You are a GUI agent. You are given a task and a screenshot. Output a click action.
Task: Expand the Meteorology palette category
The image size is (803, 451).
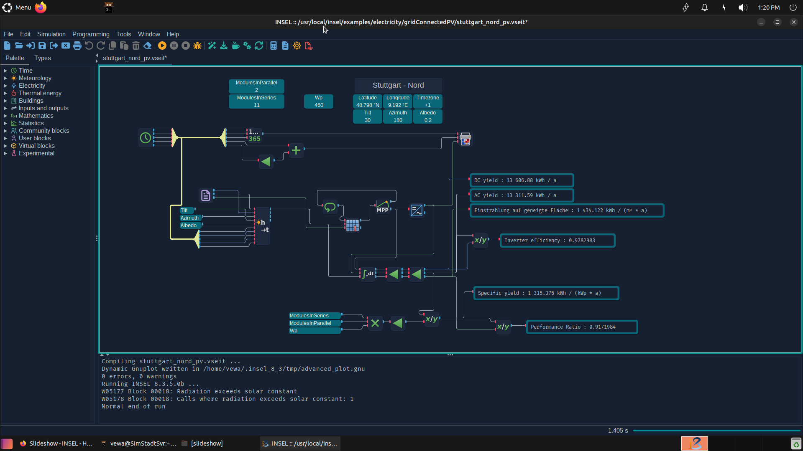(x=35, y=78)
